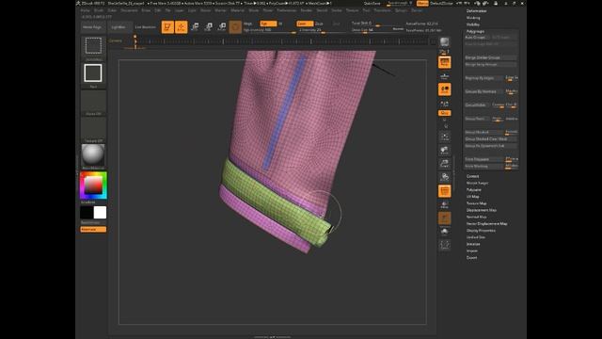Expand the UV Map sub-palette
Viewport: 602px width, 339px height.
(472, 197)
